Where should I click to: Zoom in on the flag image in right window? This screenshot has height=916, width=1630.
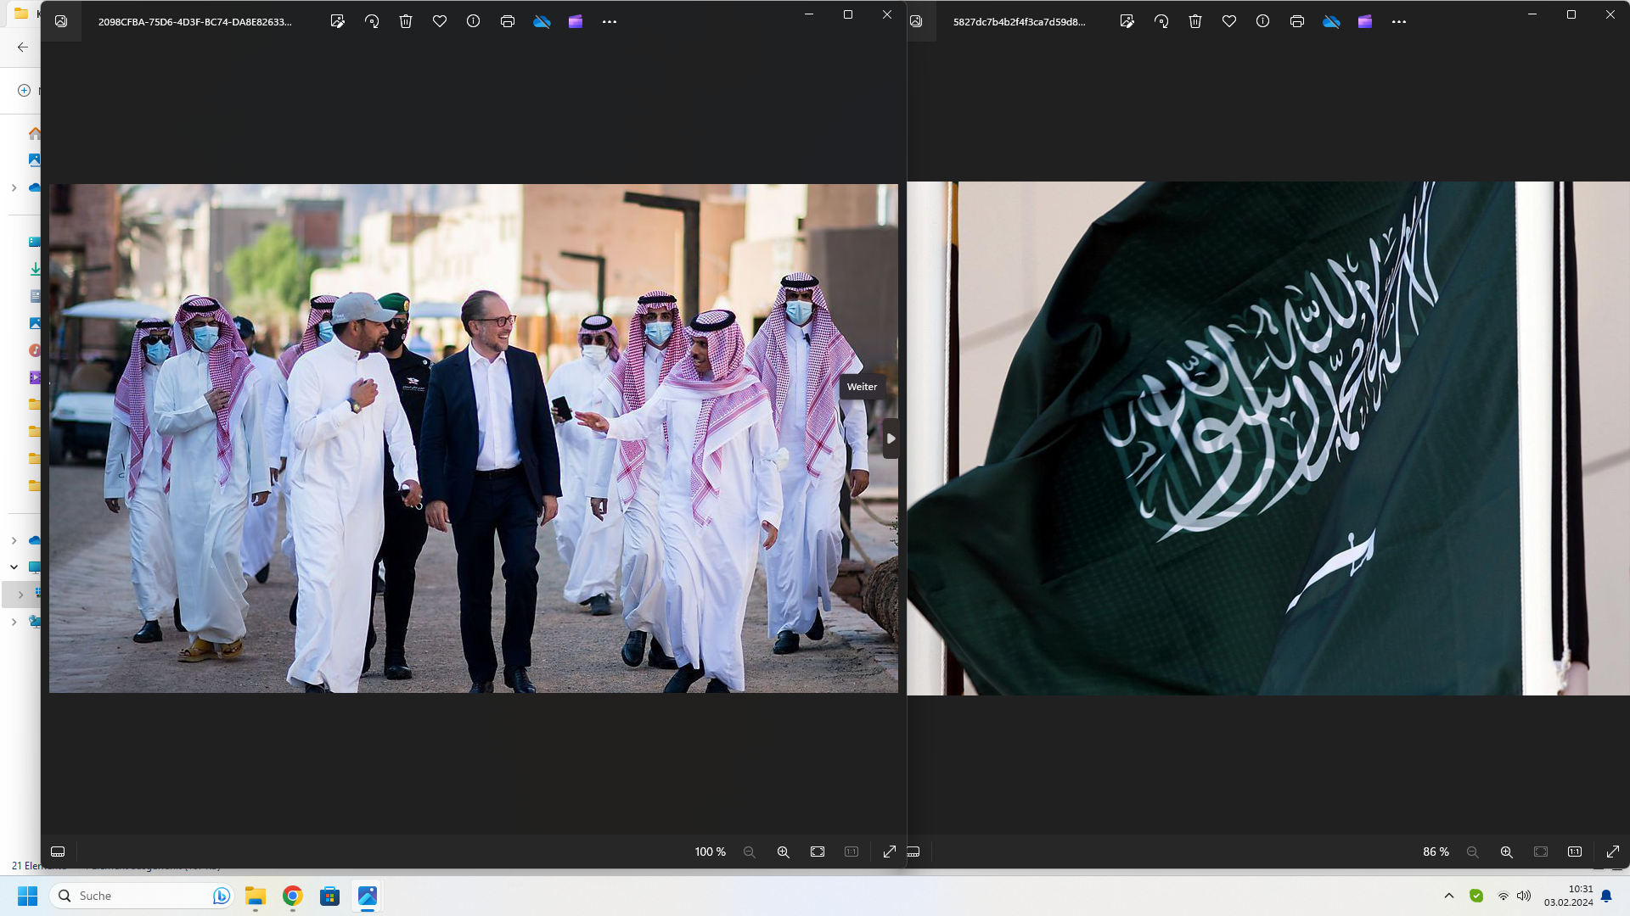[1507, 852]
